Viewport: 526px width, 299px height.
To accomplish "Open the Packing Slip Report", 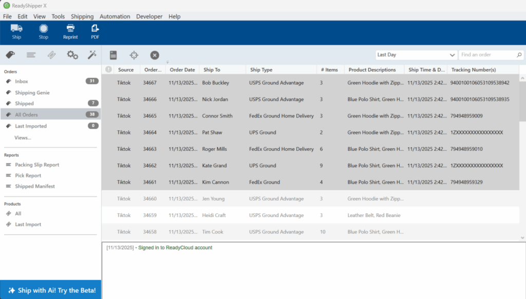I will 37,165.
